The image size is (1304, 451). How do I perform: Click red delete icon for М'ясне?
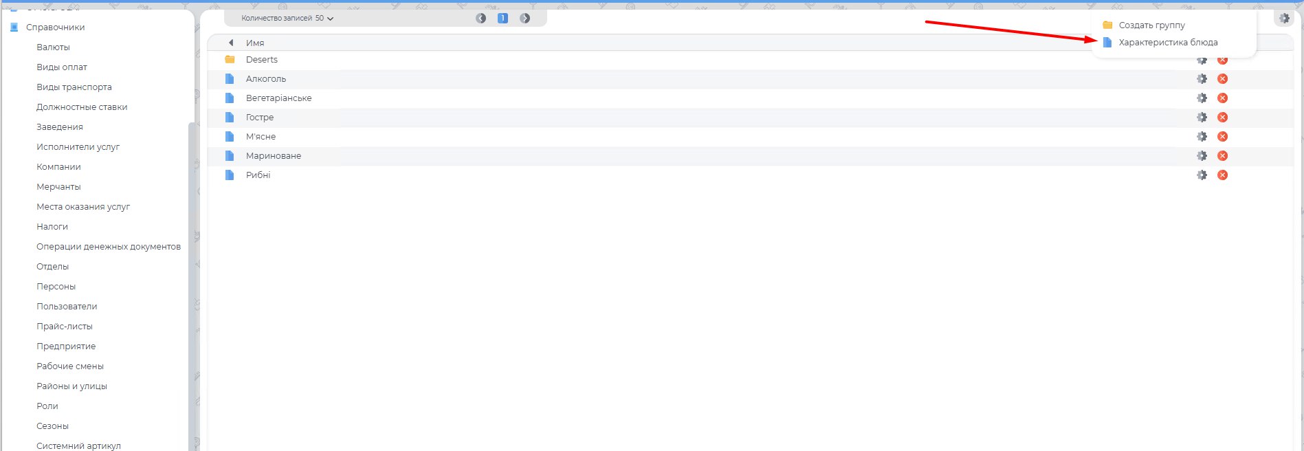pyautogui.click(x=1222, y=137)
